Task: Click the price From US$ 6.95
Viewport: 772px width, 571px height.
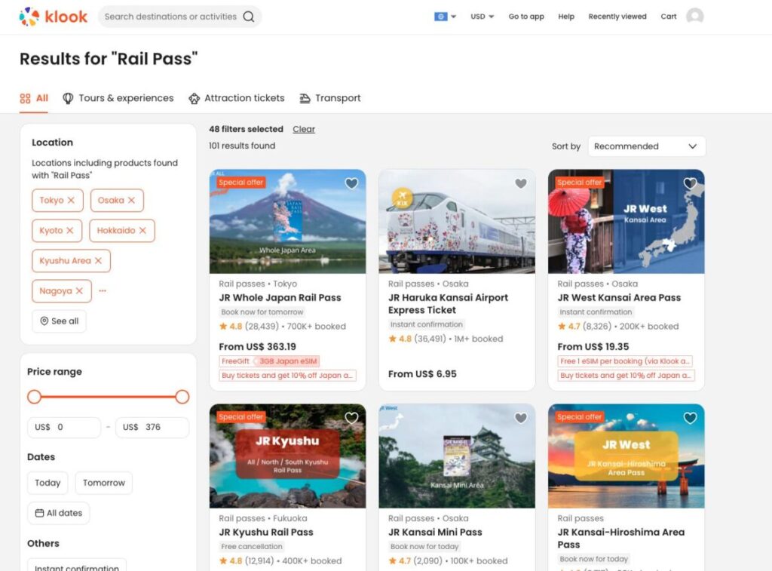Action: pos(422,374)
